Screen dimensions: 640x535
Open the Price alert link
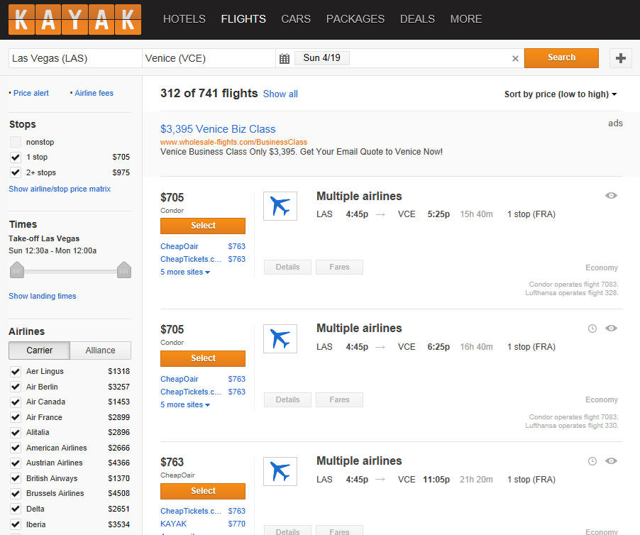point(31,93)
